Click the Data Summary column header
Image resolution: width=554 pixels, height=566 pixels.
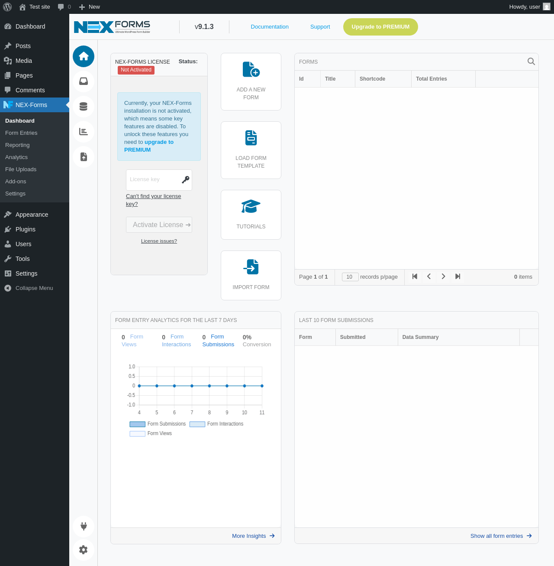458,337
